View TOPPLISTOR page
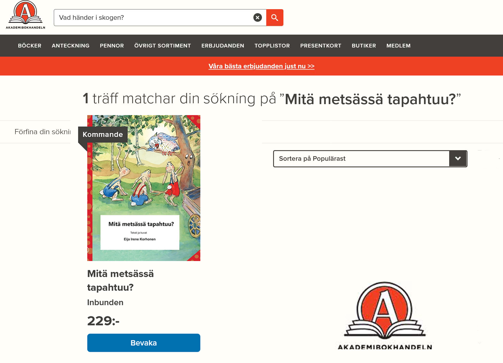Image resolution: width=503 pixels, height=363 pixels. [272, 46]
